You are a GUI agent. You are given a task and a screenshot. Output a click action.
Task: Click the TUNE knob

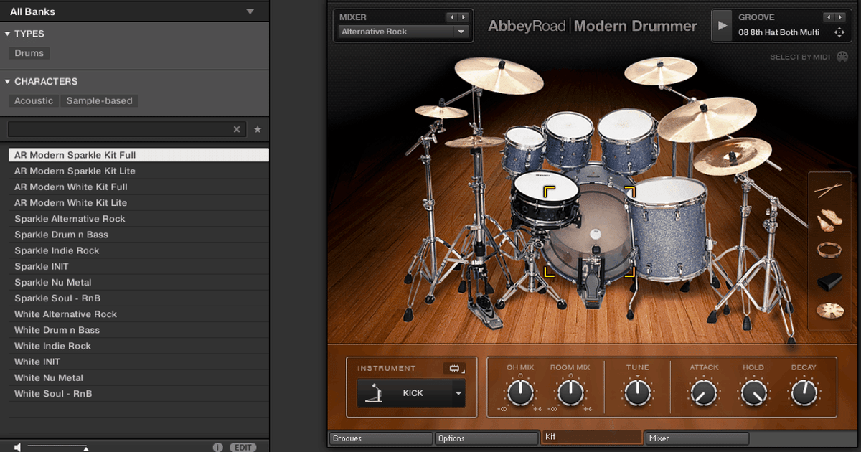[x=637, y=392]
